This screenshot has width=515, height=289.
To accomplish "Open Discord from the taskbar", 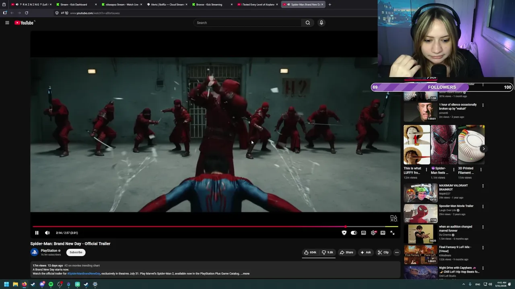I will (x=42, y=284).
